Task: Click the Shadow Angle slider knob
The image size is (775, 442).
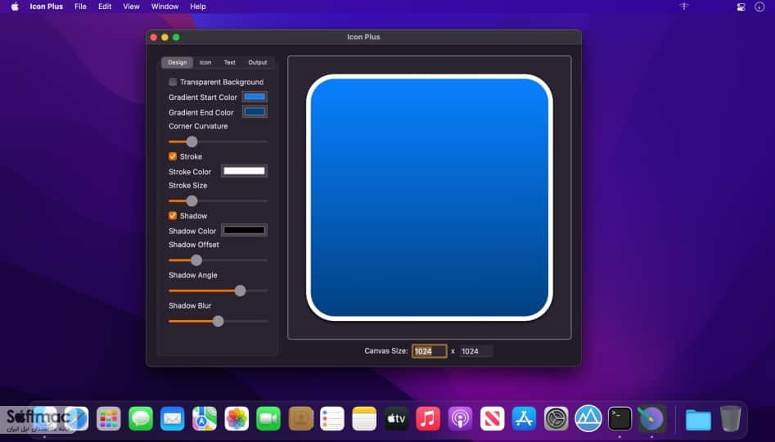Action: (x=241, y=291)
